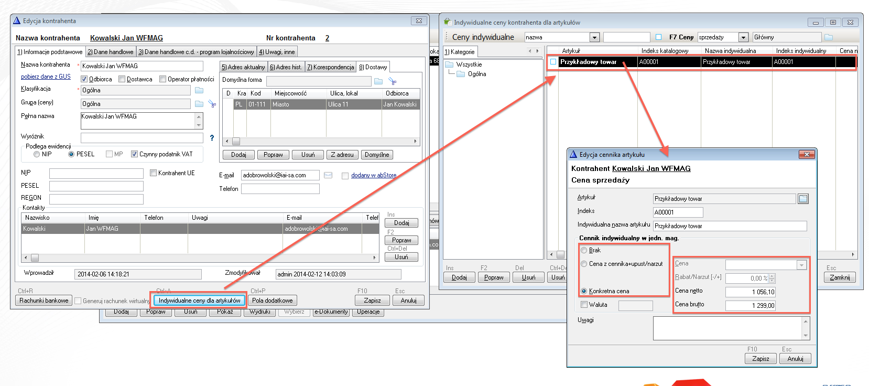The width and height of the screenshot is (869, 386).
Task: Open folder icon beside Klasyfikacja field
Action: click(199, 90)
